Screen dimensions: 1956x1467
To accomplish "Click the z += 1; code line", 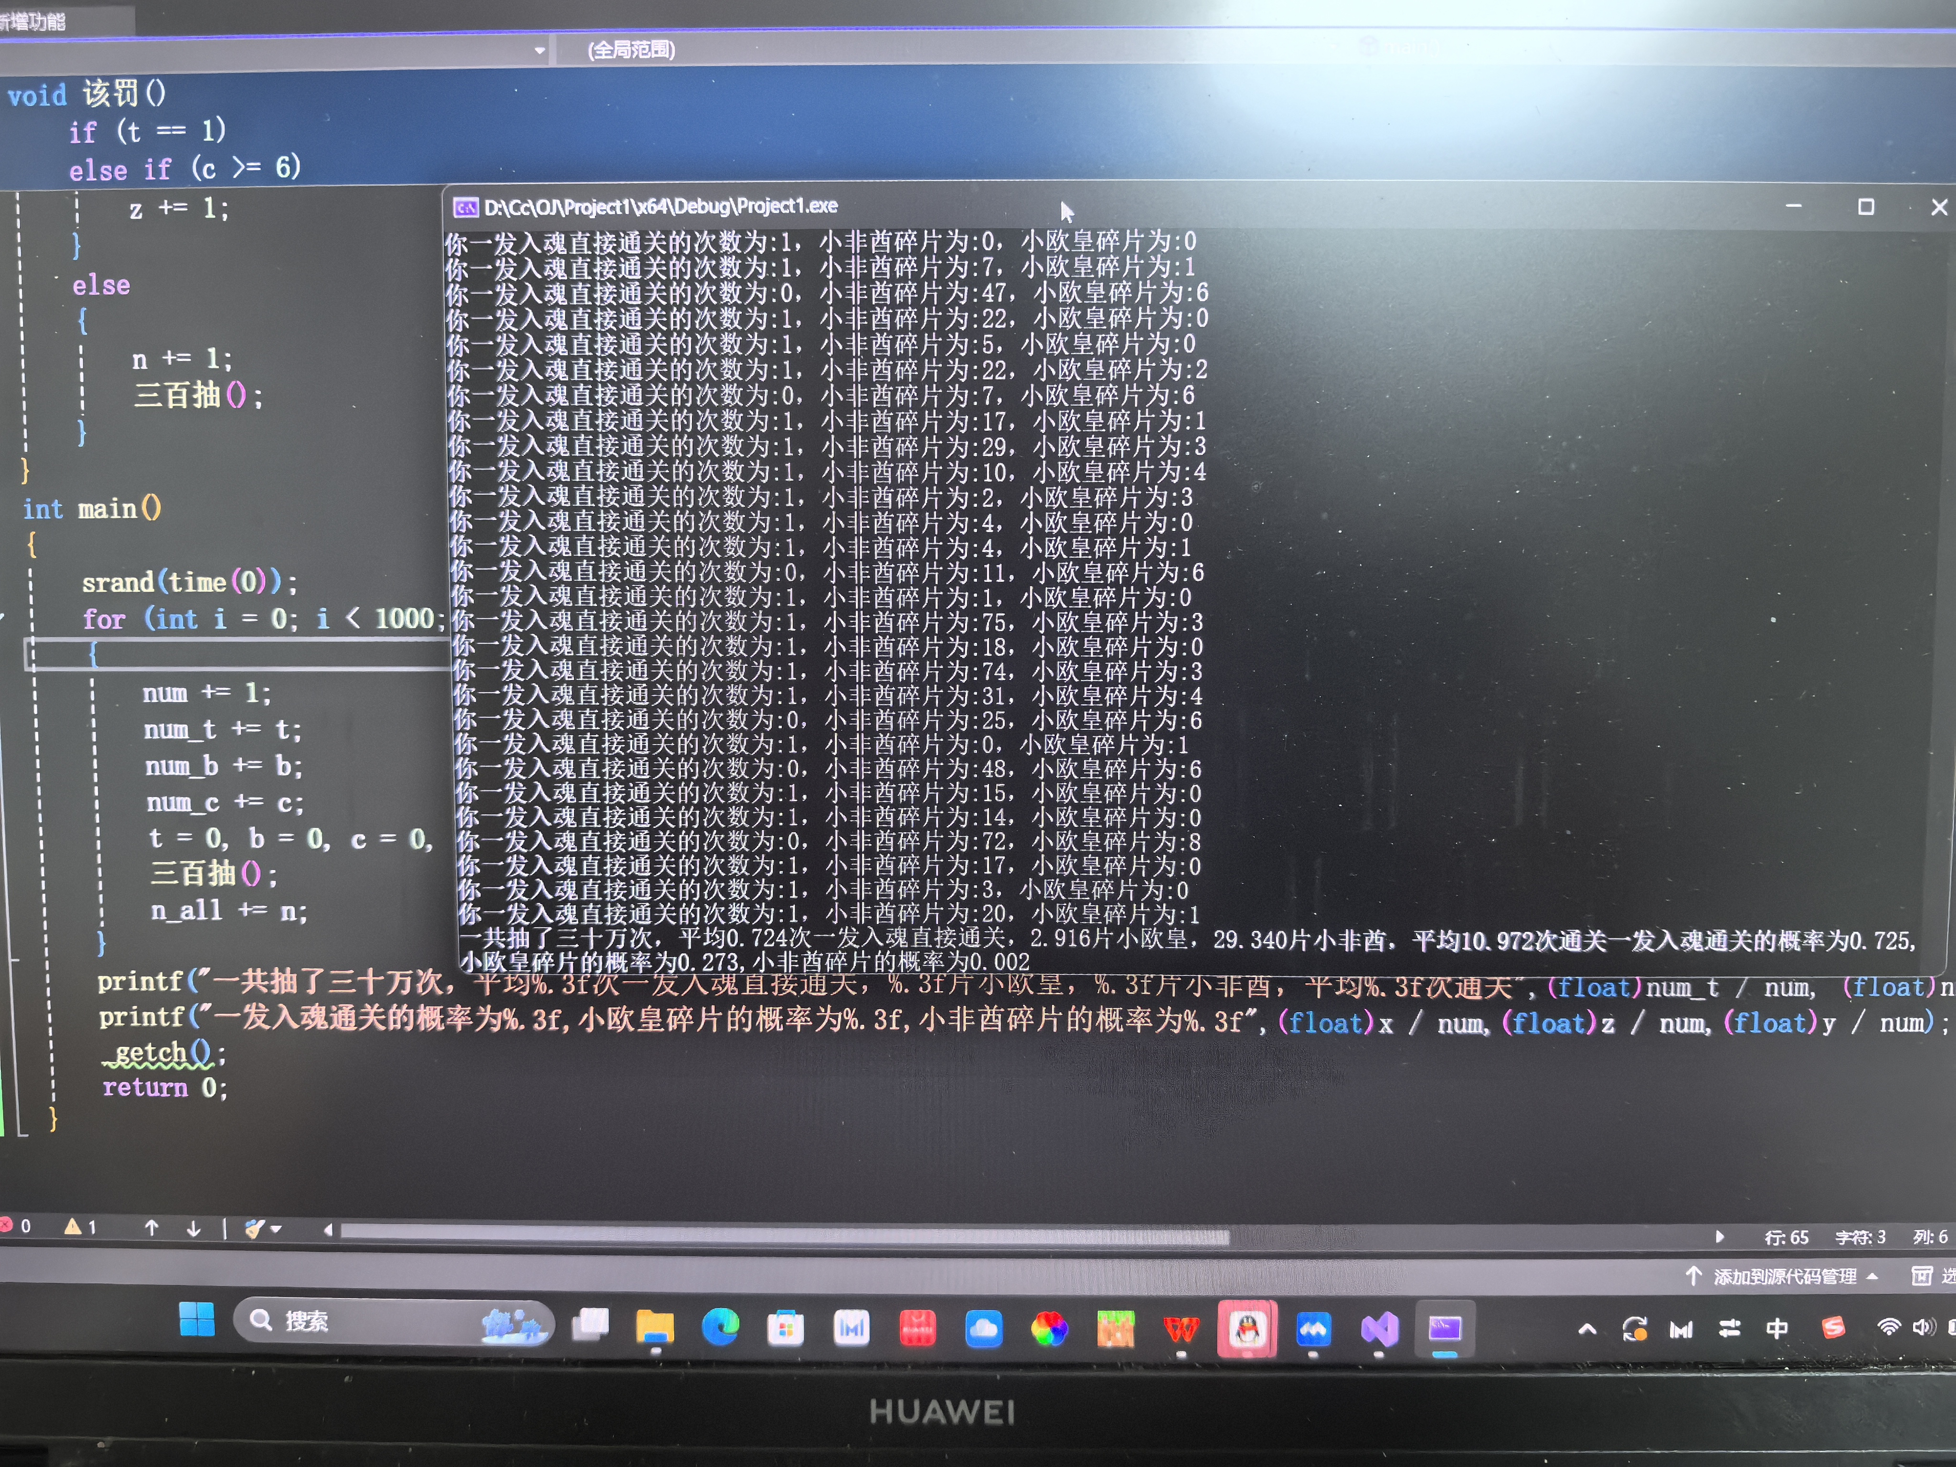I will pos(180,209).
